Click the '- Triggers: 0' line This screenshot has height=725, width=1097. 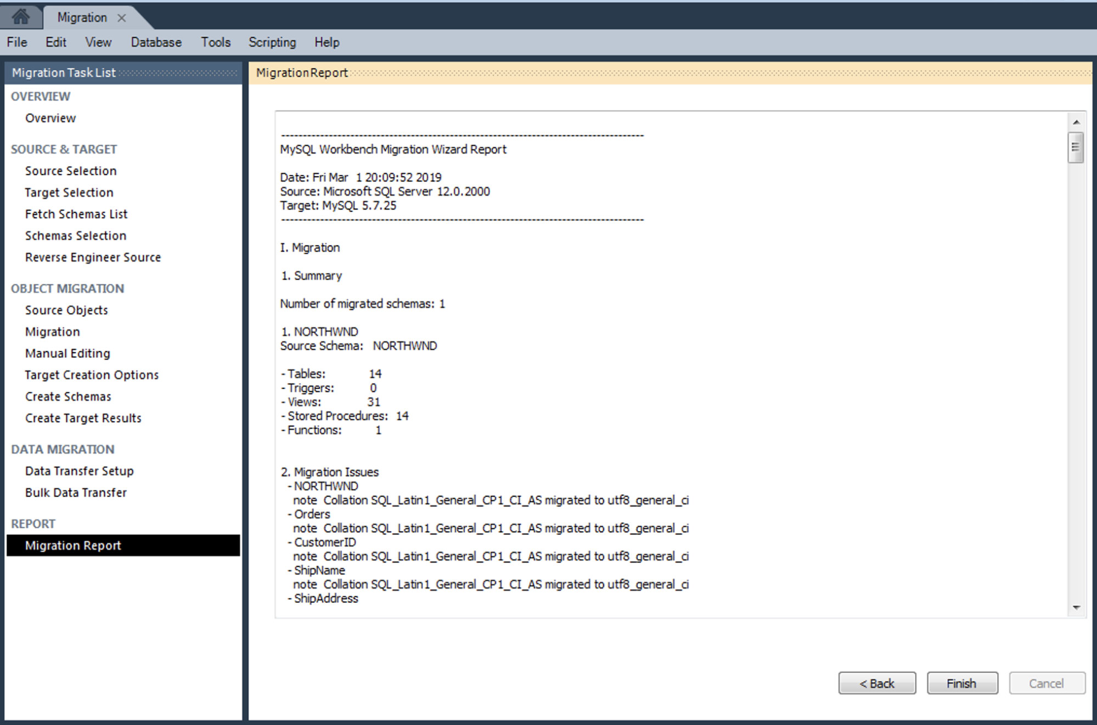328,388
